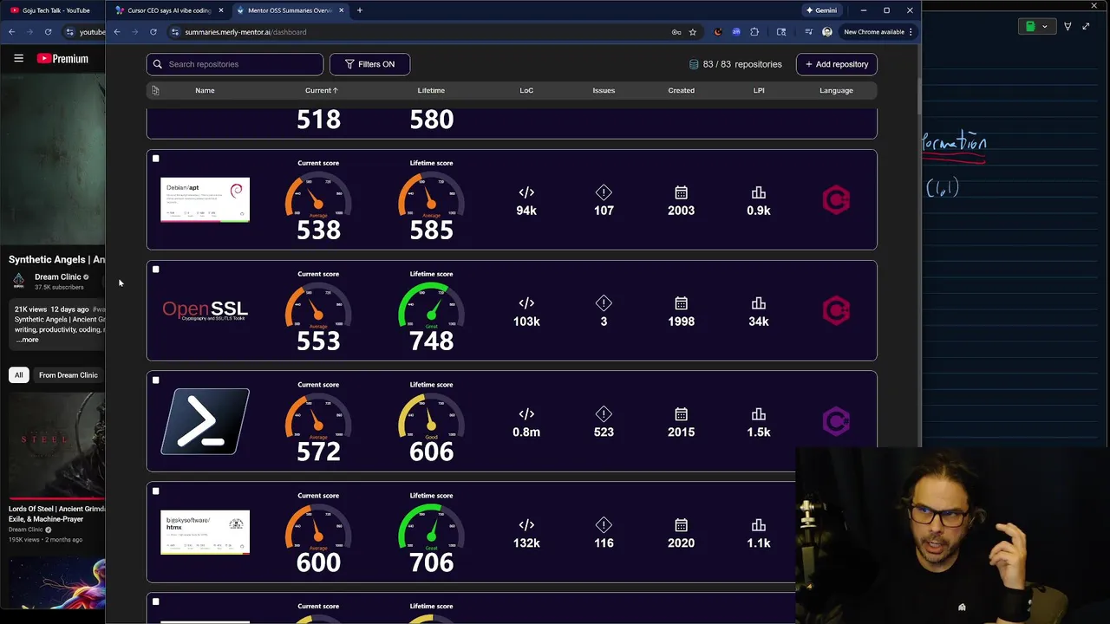
Task: Click the Lifetime score gauge reading 748
Action: point(431,305)
